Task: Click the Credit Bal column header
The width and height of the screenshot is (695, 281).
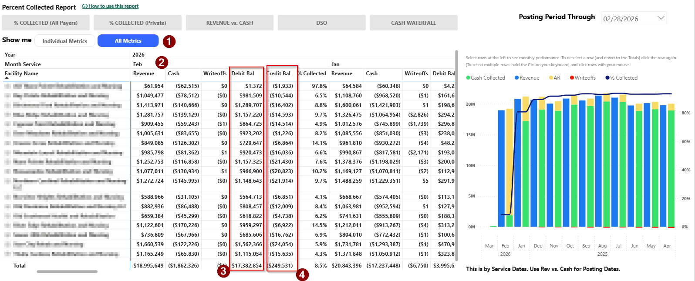Action: 279,74
